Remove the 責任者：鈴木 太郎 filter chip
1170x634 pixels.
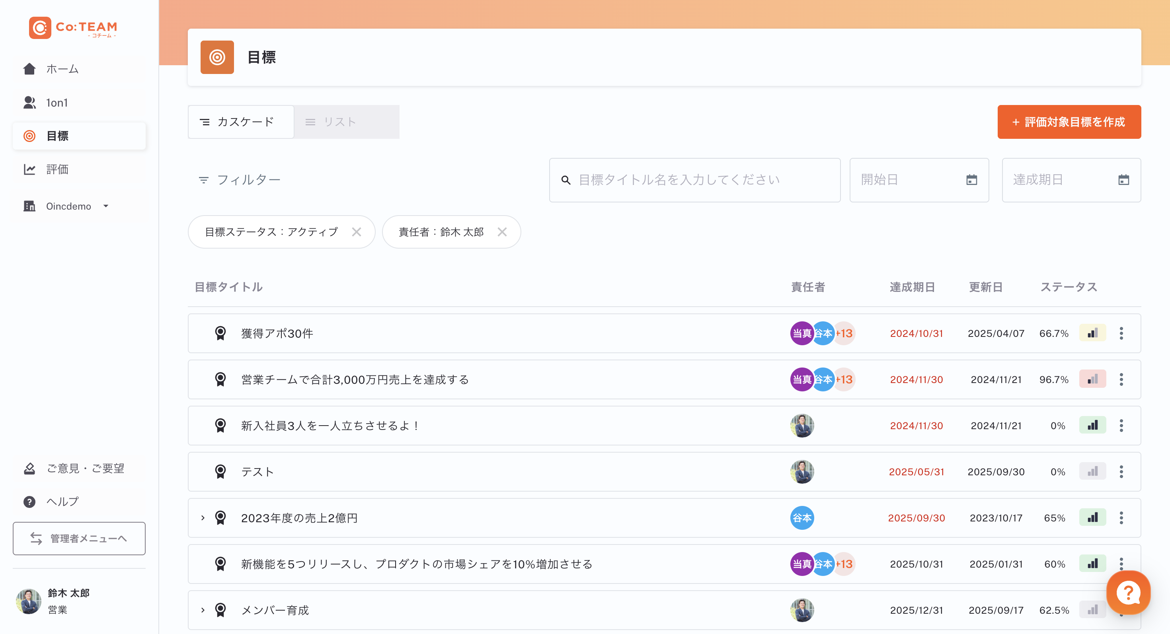coord(502,232)
